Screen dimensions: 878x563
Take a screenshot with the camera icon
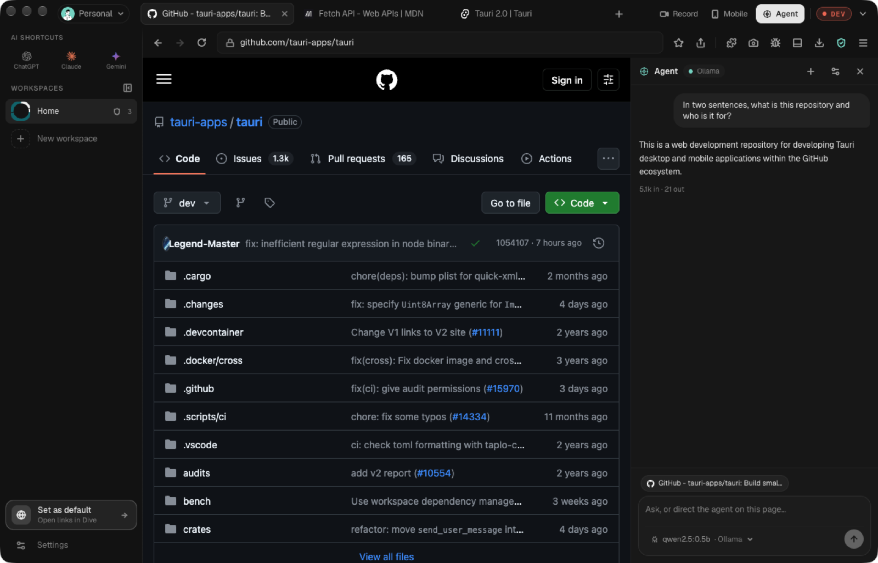(x=753, y=43)
